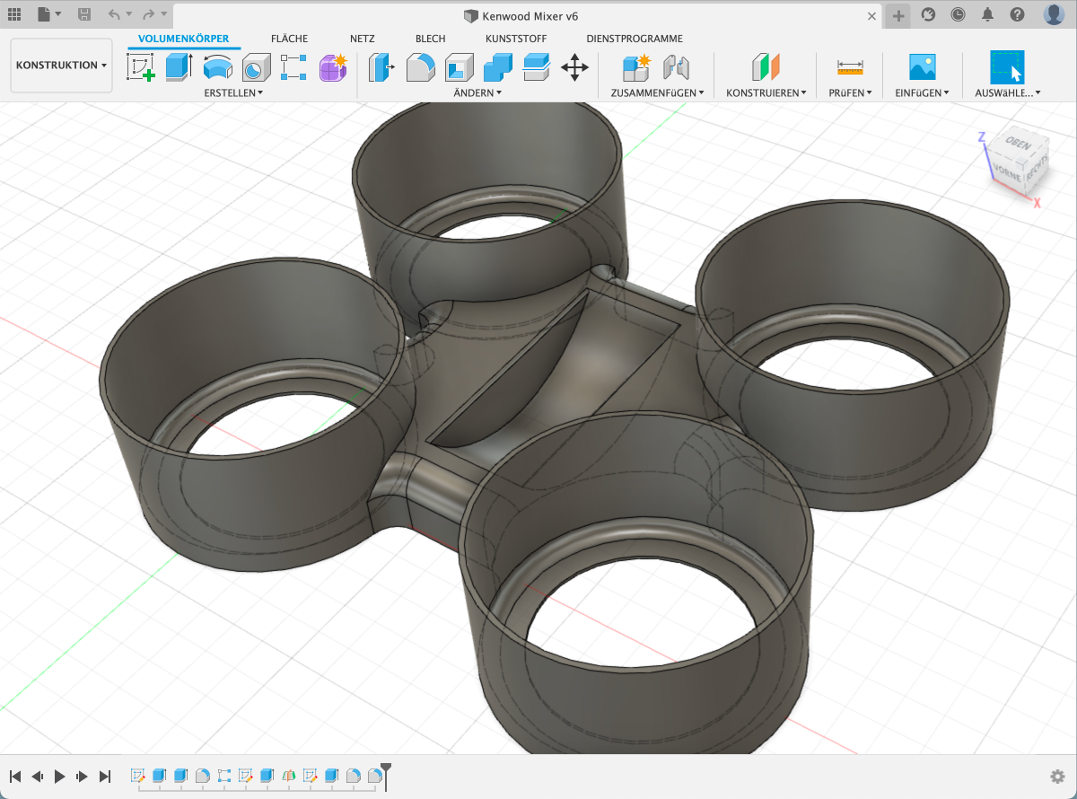The height and width of the screenshot is (799, 1077).
Task: Open the KONSTRUKTION workspace dropdown
Action: point(61,66)
